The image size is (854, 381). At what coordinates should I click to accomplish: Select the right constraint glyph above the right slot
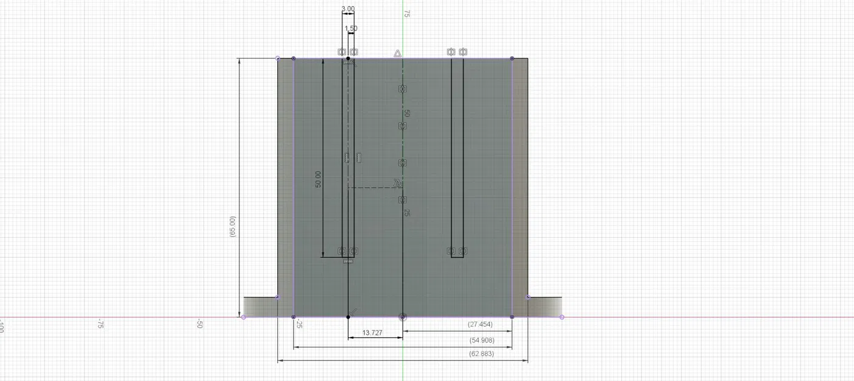tap(463, 52)
